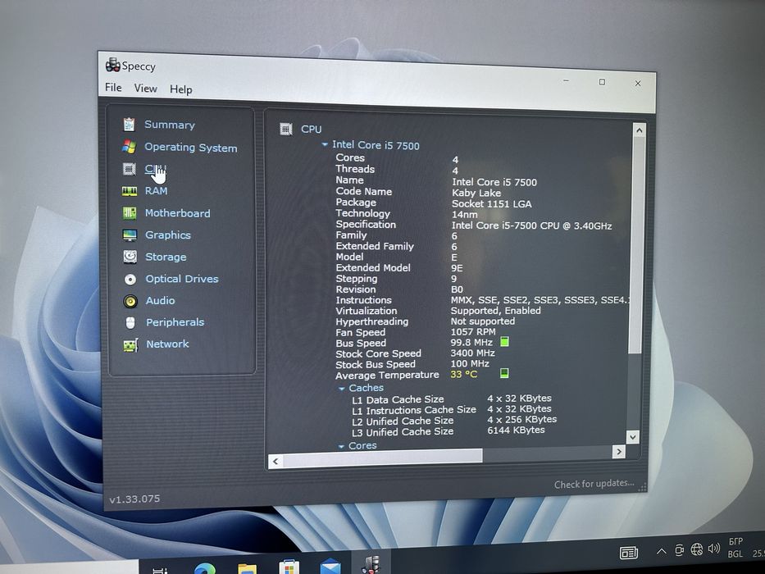Minimize the Speccy window
The image size is (765, 574).
click(566, 80)
